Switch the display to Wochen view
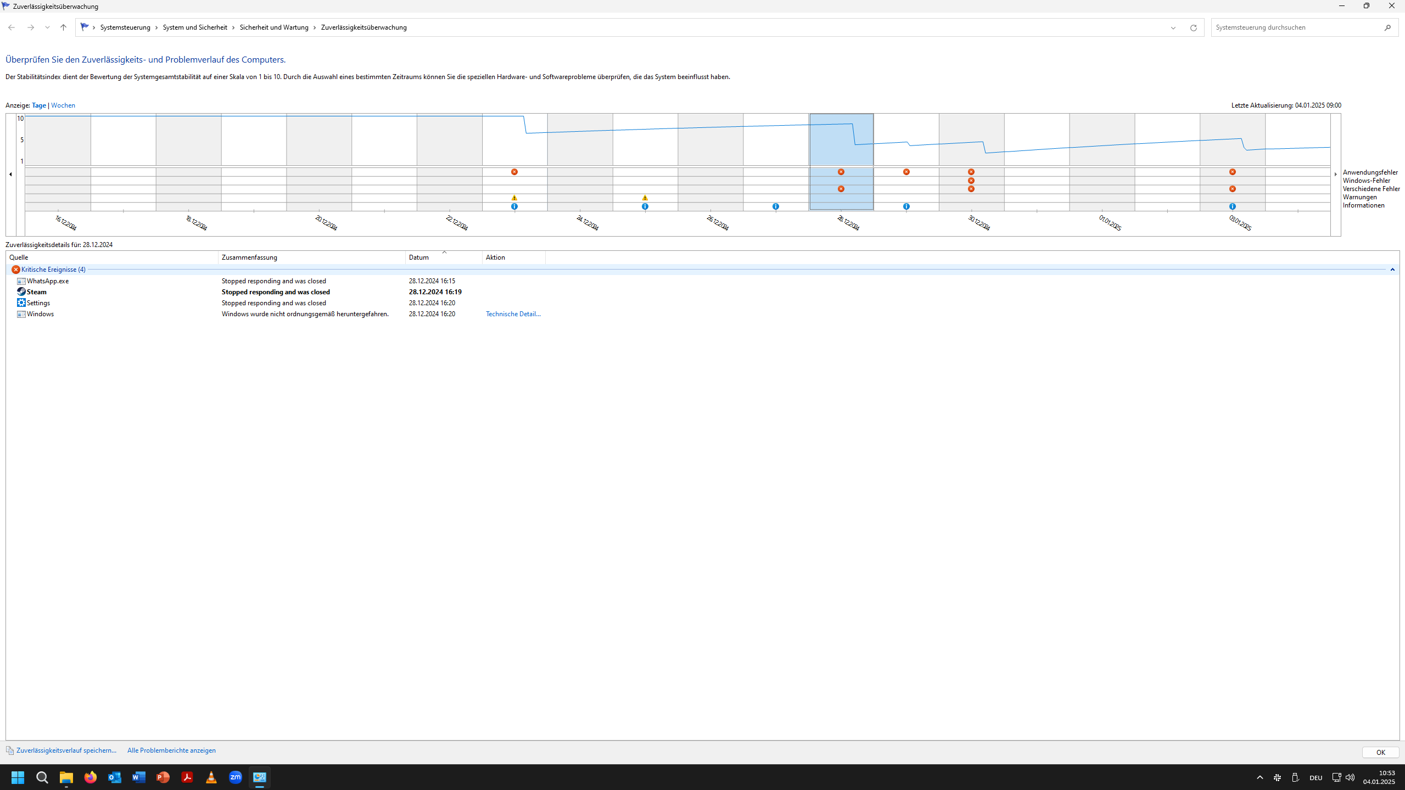 tap(63, 105)
